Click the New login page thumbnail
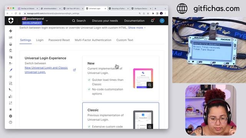Screen dimensions: 246x138 point(143,78)
